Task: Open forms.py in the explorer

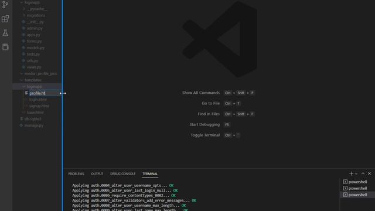Action: [35, 41]
